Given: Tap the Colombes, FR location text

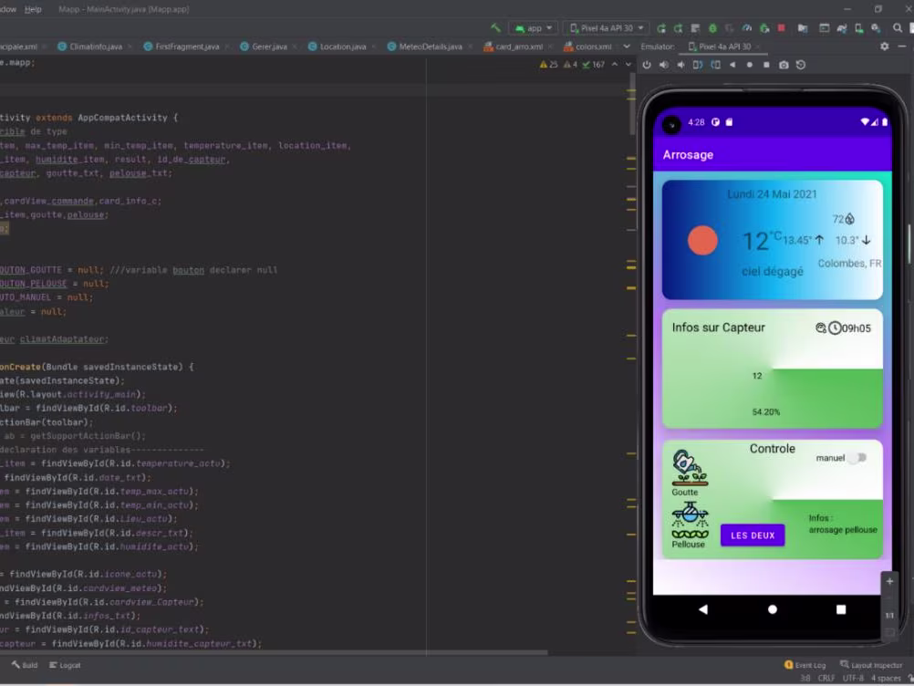Looking at the screenshot, I should (x=849, y=264).
